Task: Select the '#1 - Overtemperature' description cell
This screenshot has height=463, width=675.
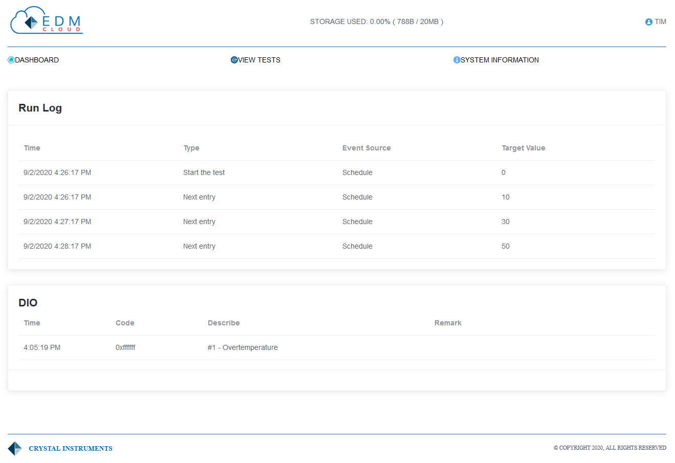Action: pos(243,347)
